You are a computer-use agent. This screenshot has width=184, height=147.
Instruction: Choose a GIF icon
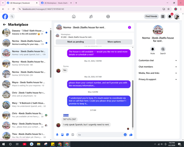click(x=73, y=135)
